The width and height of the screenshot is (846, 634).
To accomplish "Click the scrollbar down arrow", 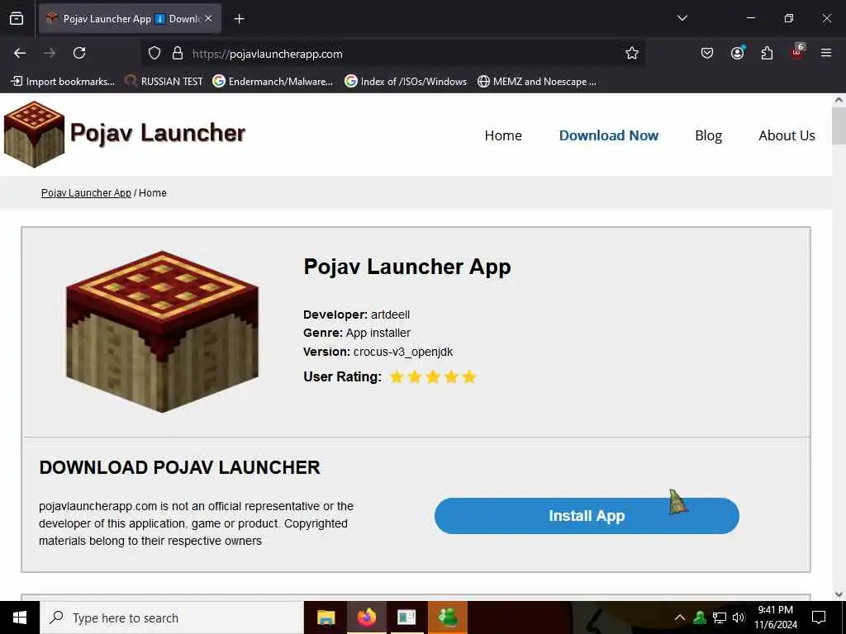I will [839, 594].
